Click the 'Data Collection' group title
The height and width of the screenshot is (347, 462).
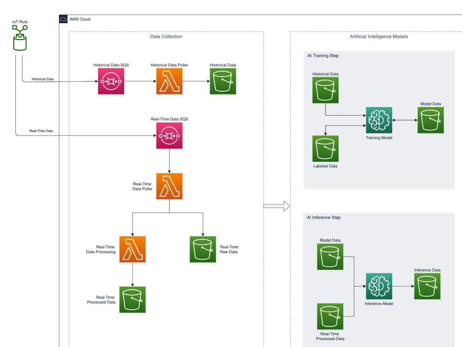pyautogui.click(x=166, y=37)
